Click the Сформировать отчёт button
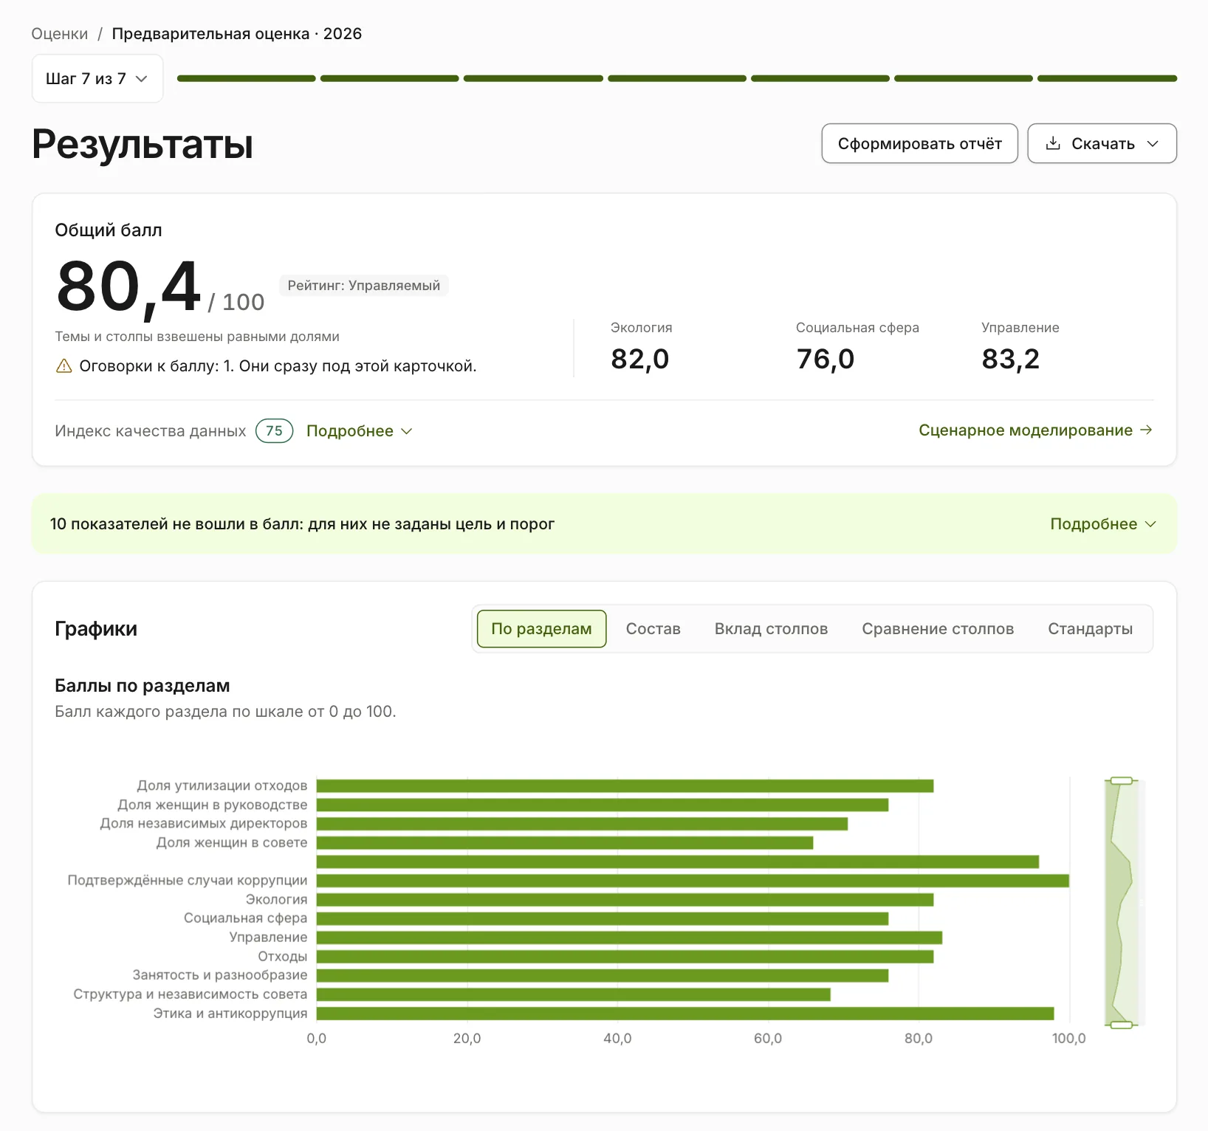1208x1131 pixels. pyautogui.click(x=919, y=143)
